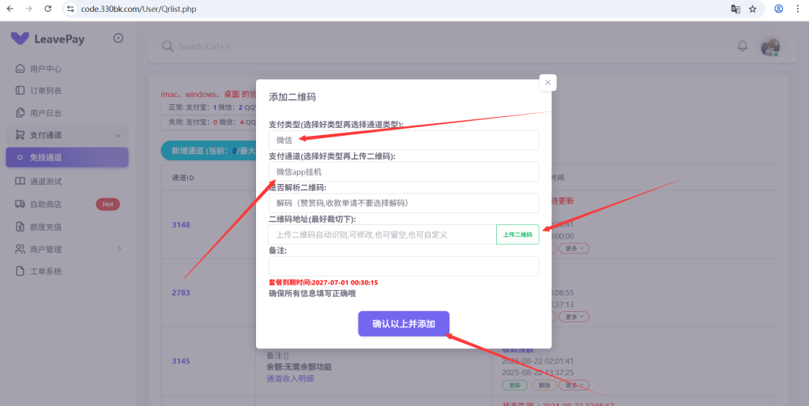Click 删除 button in row 3145

(x=544, y=385)
